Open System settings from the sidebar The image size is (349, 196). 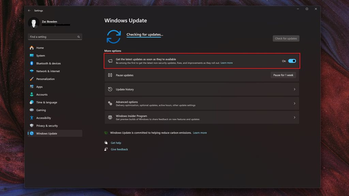point(40,55)
